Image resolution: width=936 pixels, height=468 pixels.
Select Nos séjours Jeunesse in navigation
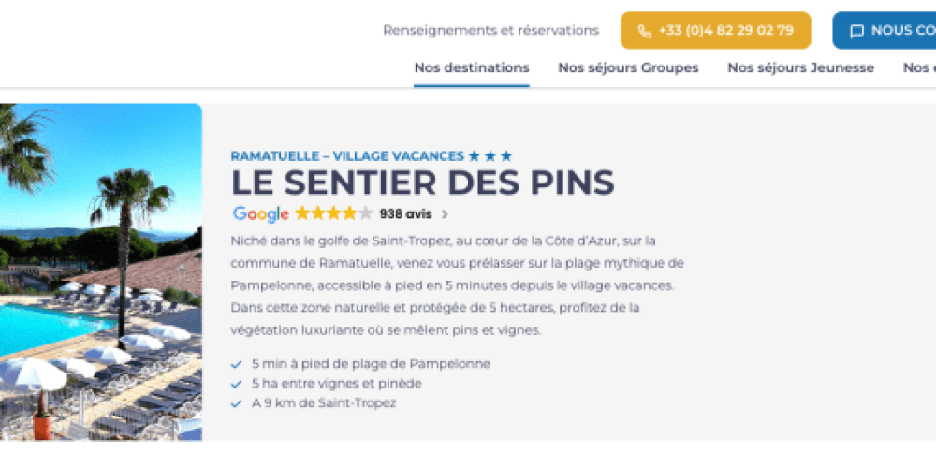click(x=800, y=67)
